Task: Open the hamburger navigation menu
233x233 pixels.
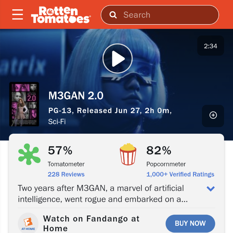Action: [x=17, y=14]
